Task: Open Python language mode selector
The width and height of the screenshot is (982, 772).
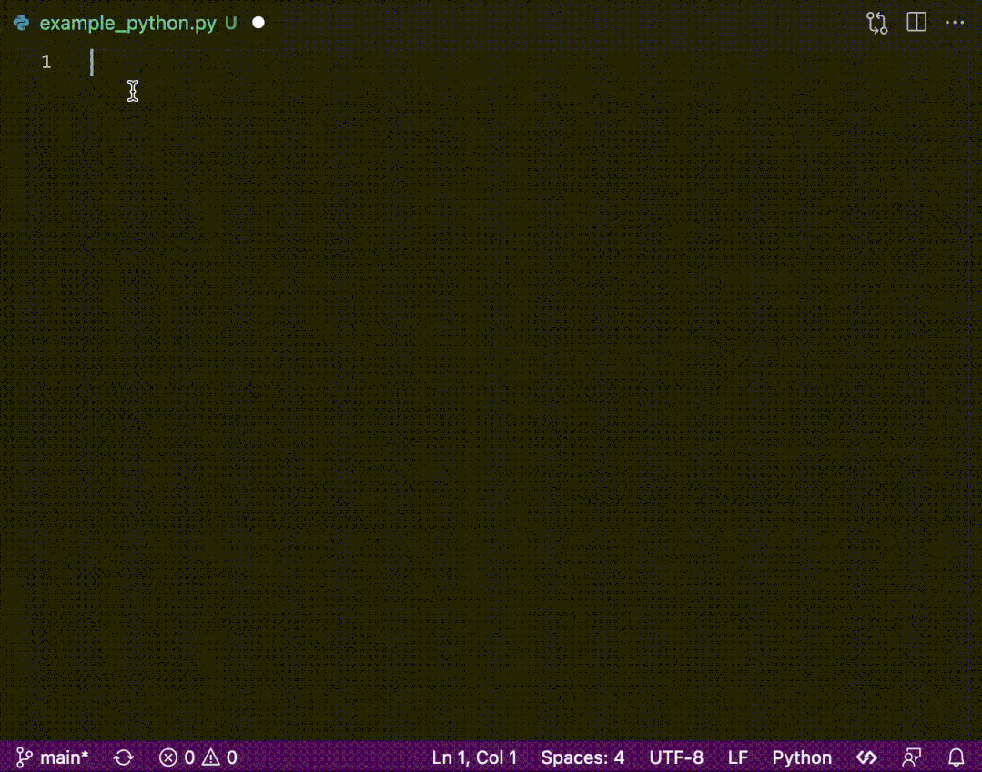Action: click(802, 757)
